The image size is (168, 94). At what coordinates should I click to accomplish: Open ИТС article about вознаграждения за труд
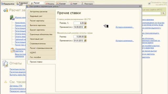[x=153, y=24]
